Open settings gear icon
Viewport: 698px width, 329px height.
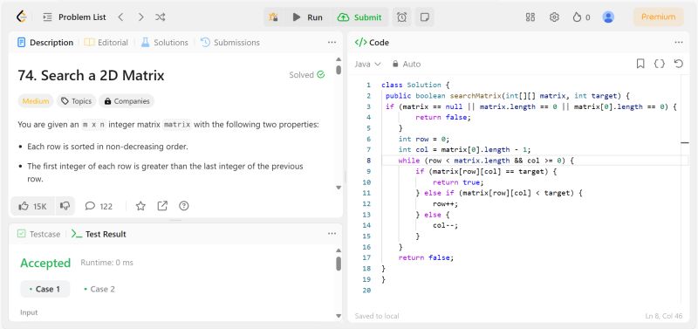coord(554,17)
